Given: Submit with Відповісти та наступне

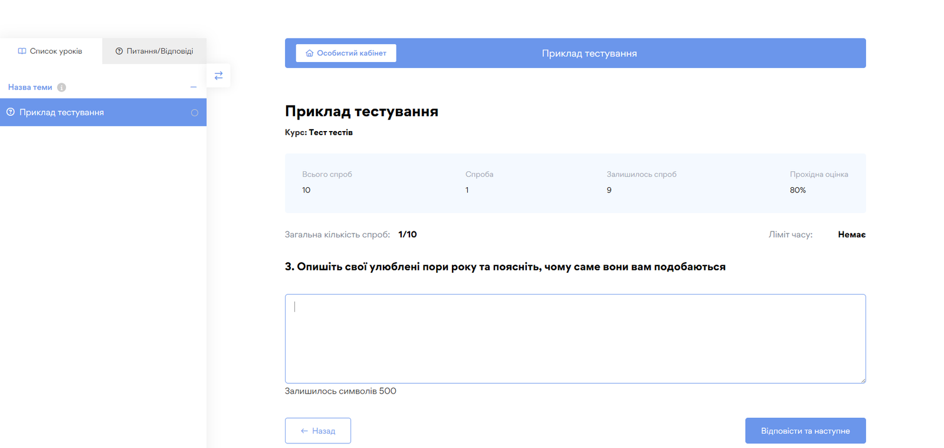Looking at the screenshot, I should point(805,431).
